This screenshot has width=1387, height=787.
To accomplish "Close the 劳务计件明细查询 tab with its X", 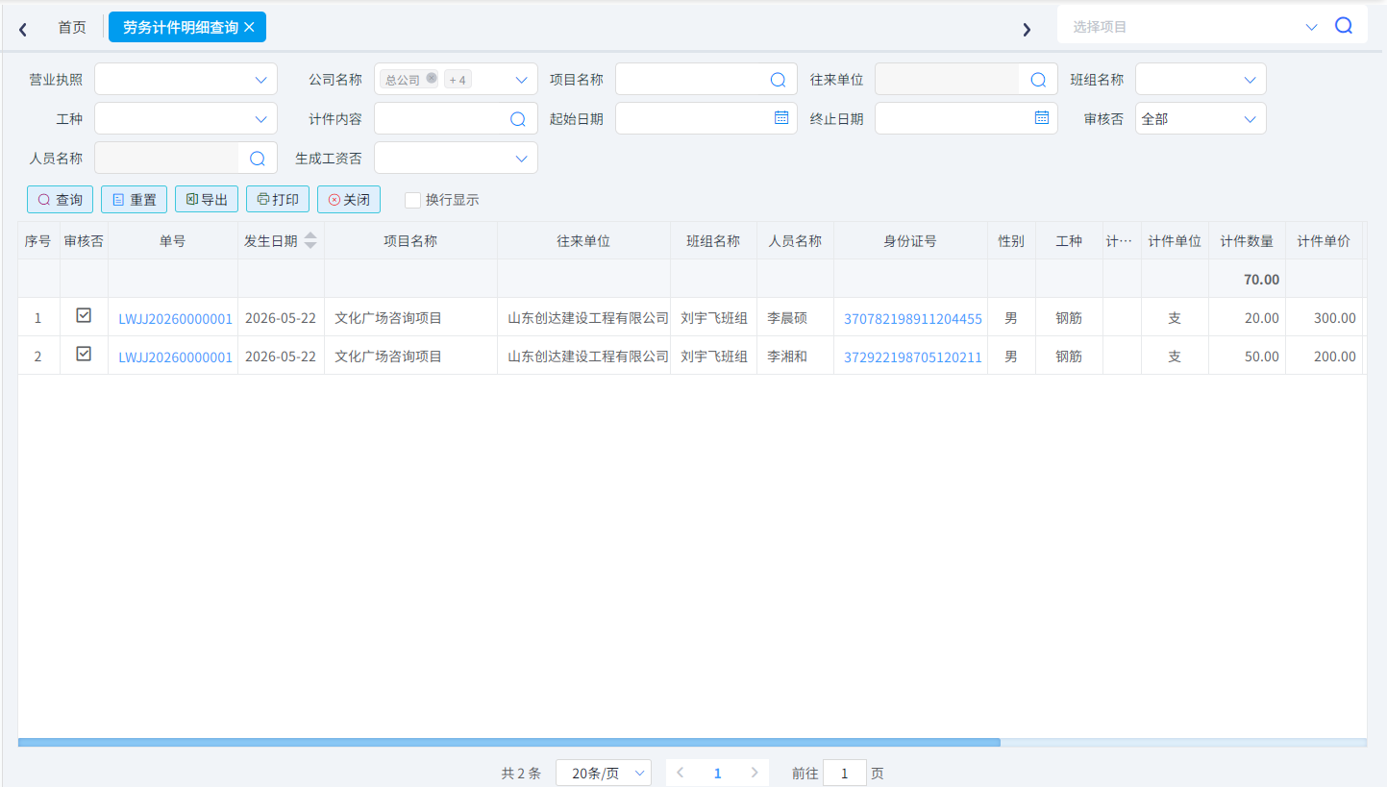I will click(x=249, y=27).
